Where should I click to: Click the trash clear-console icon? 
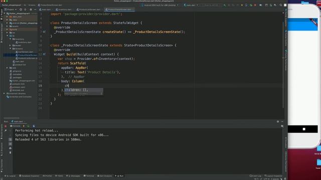pyautogui.click(x=10, y=152)
